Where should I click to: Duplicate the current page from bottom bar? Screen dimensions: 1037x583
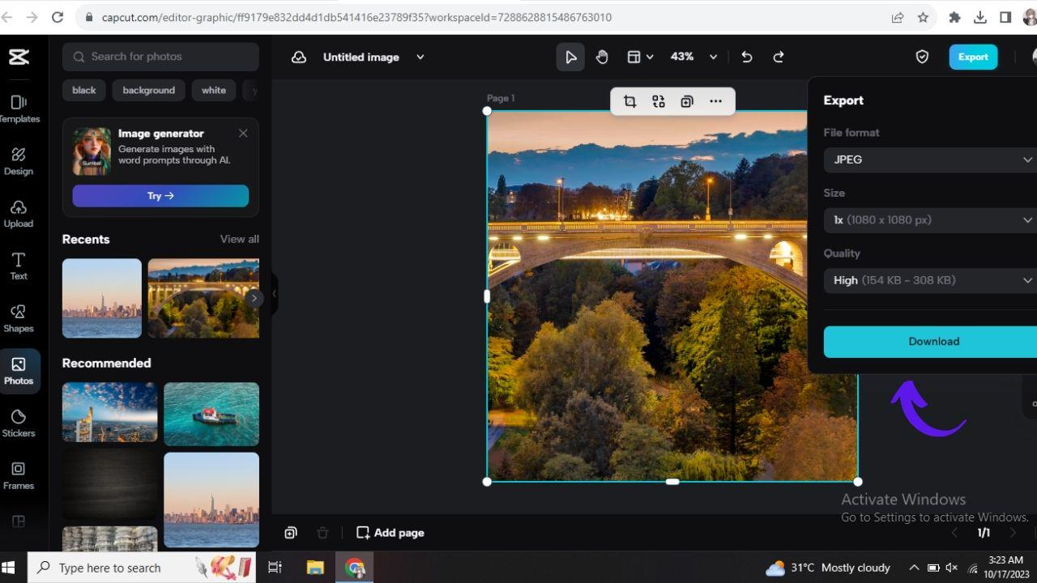(291, 533)
